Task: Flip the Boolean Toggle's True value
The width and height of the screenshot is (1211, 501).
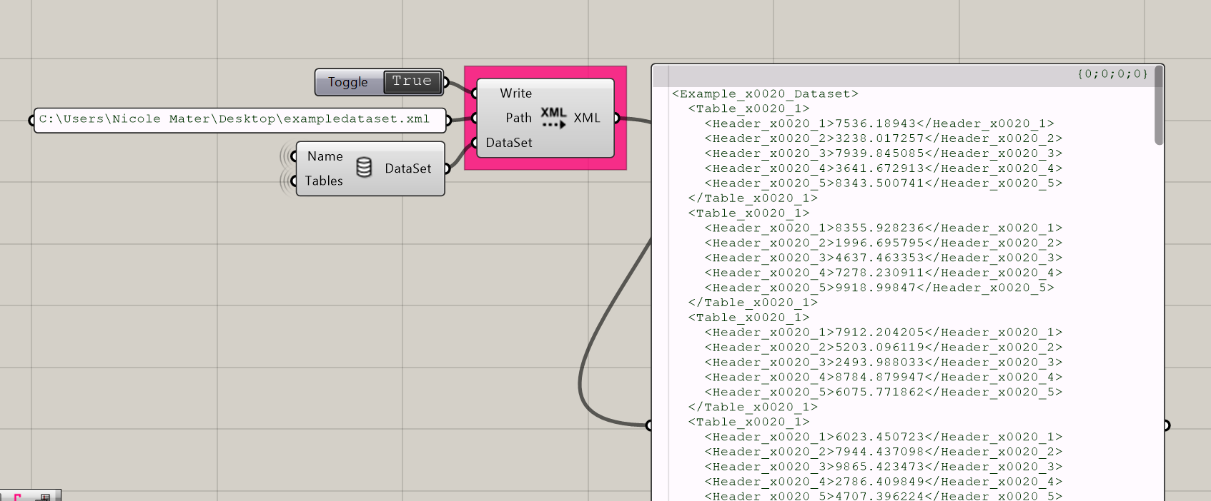Action: pos(412,81)
